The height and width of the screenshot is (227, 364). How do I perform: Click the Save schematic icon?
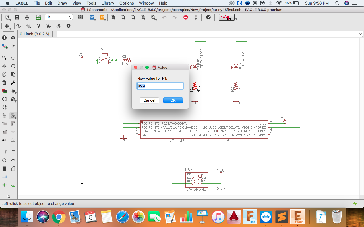point(17,17)
